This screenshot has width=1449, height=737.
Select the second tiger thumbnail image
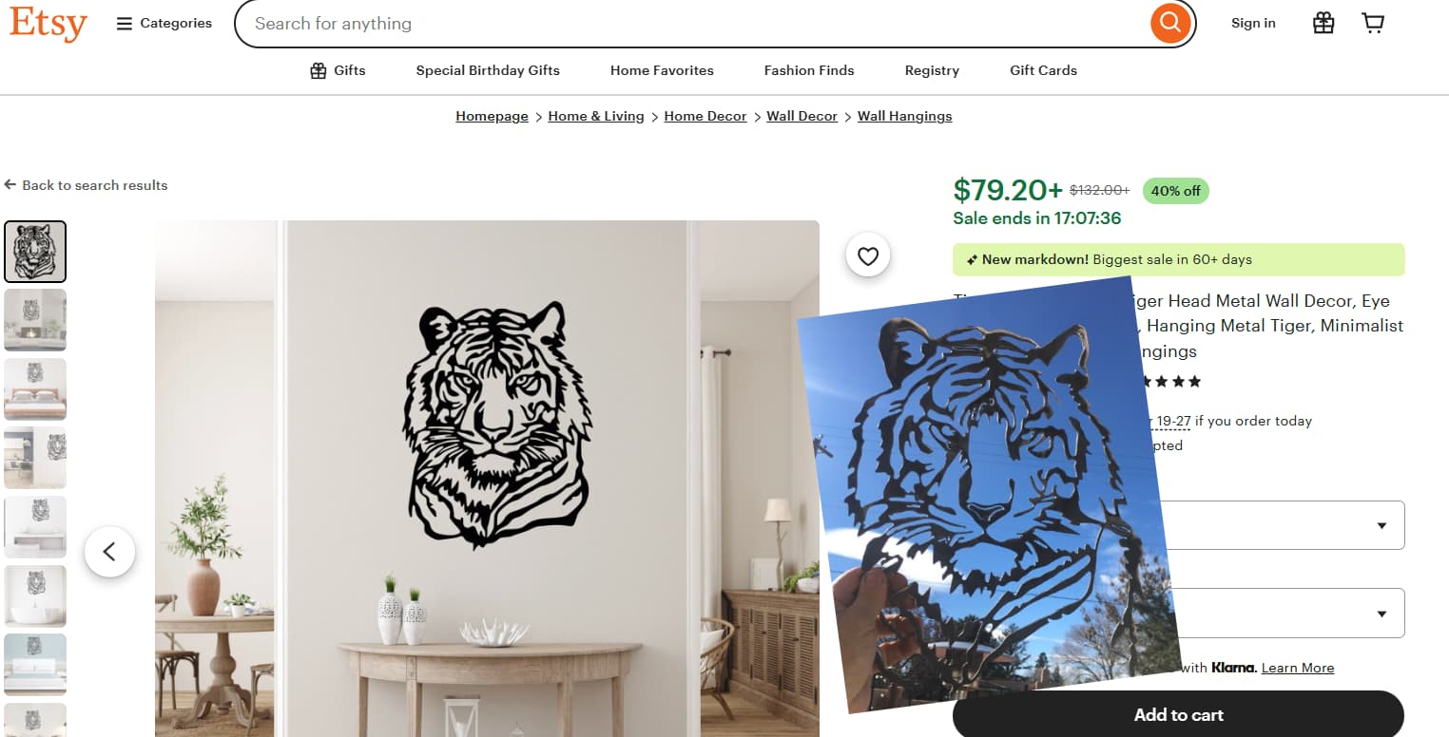[35, 320]
